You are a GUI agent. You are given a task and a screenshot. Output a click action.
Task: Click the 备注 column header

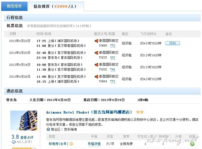(169, 34)
